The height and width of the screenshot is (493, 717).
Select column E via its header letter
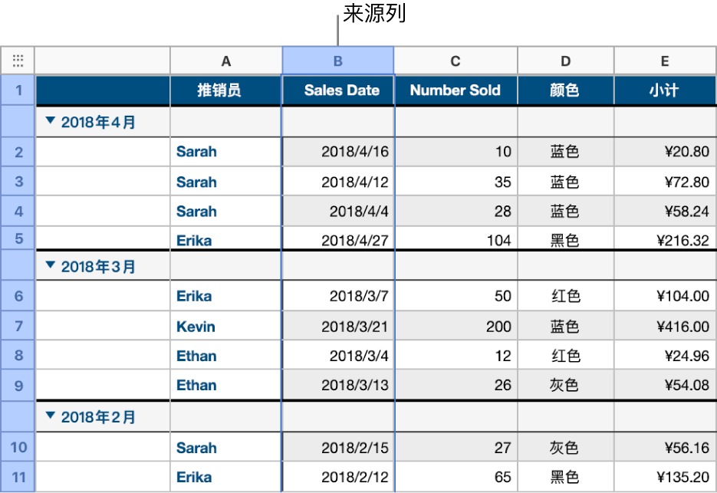click(664, 60)
